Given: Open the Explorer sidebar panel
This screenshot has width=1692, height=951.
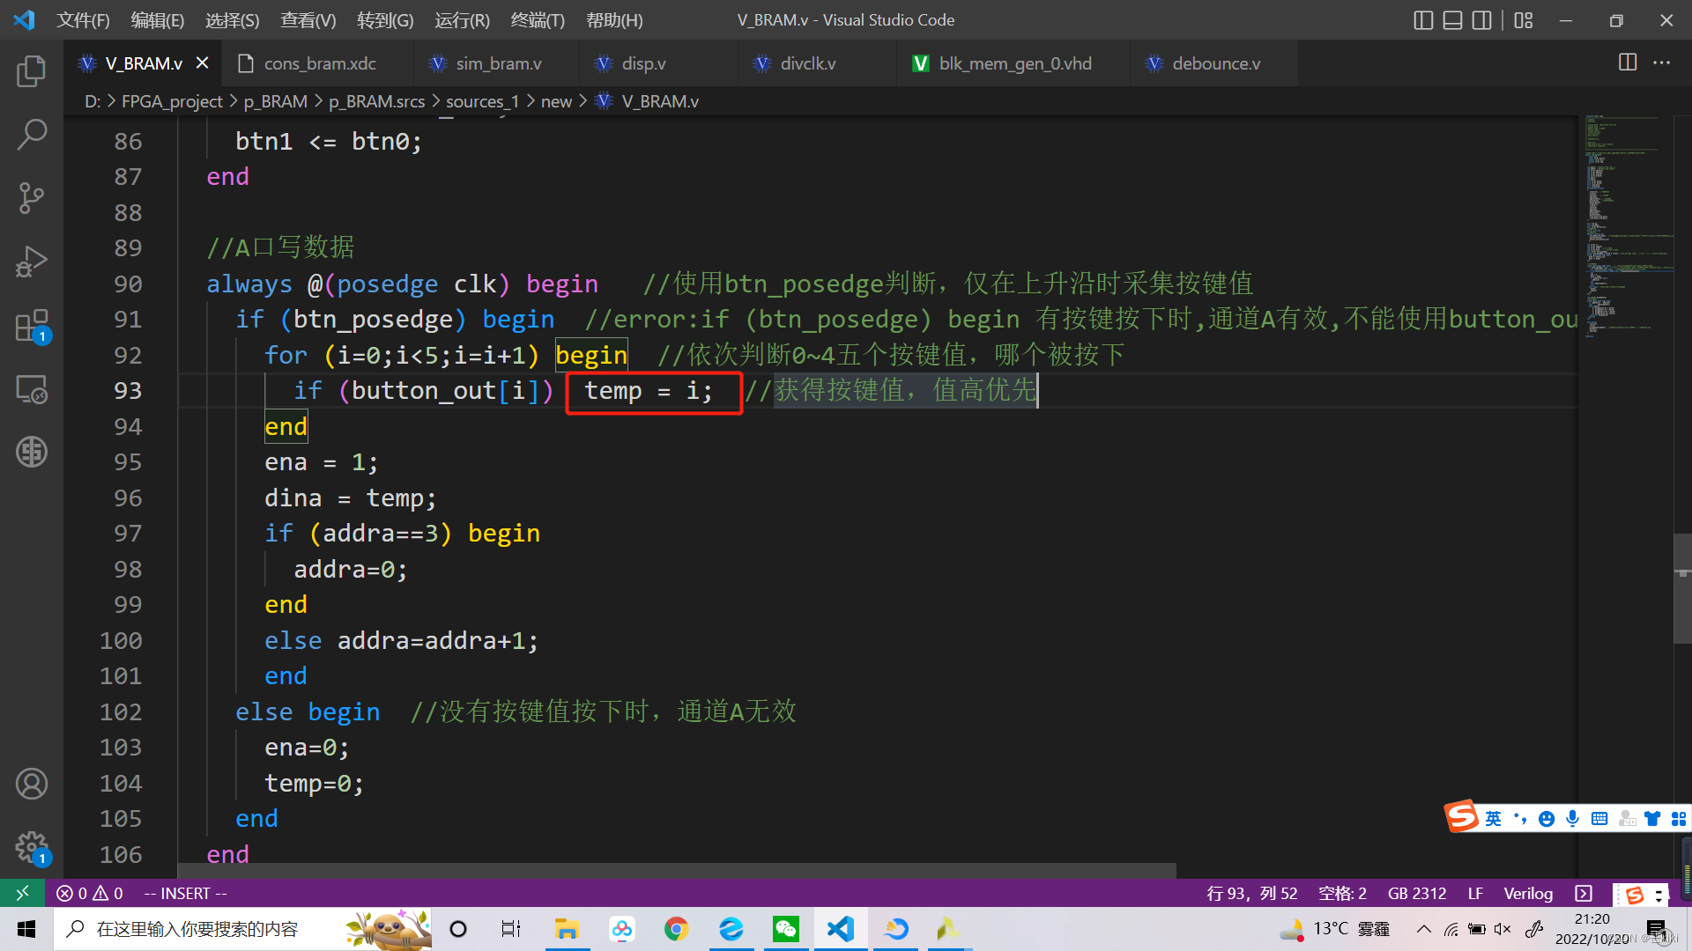Looking at the screenshot, I should [x=32, y=70].
